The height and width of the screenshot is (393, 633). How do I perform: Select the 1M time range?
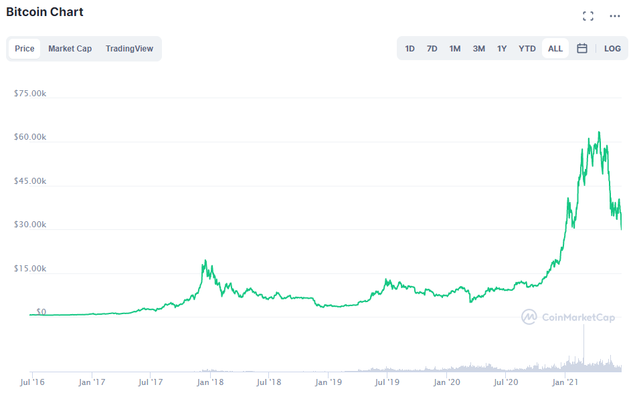[x=455, y=49]
